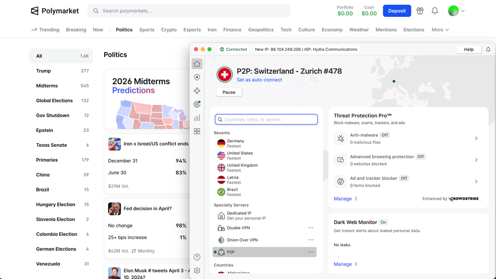Click the NordVPN Help button
496x279 pixels.
point(468,49)
